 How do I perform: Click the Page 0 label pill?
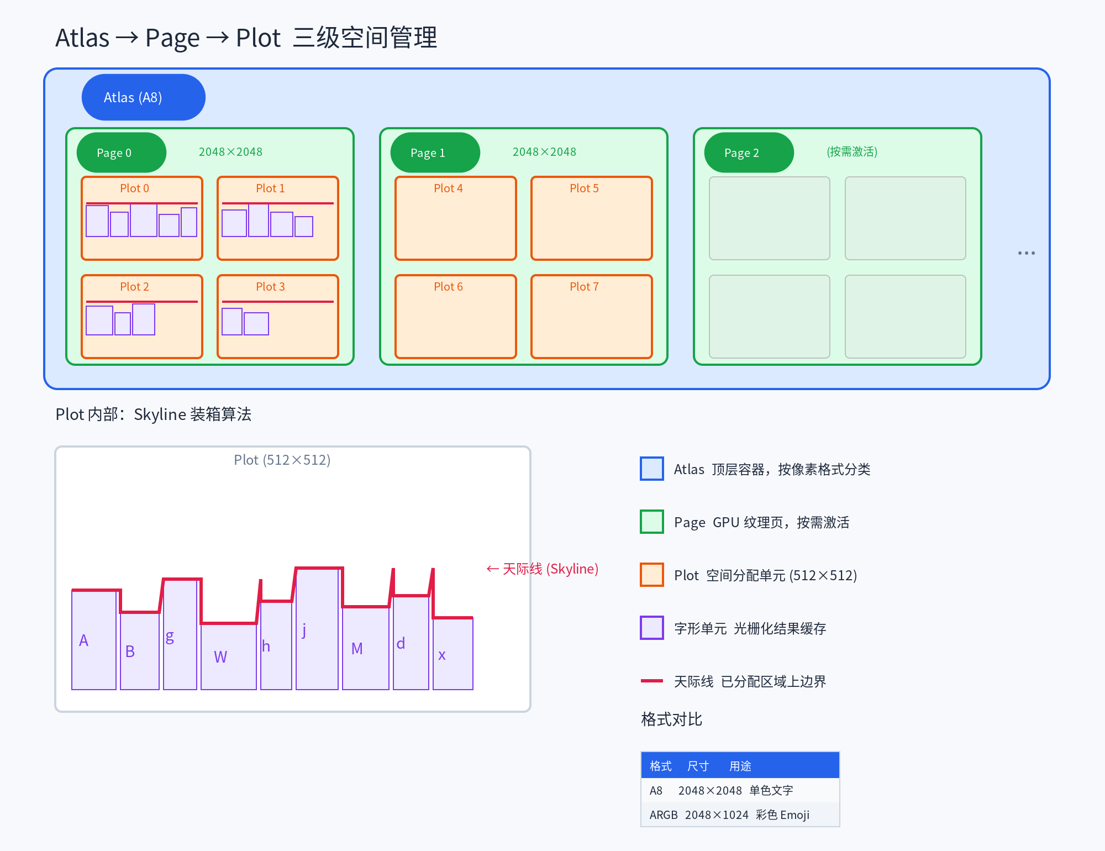(121, 153)
